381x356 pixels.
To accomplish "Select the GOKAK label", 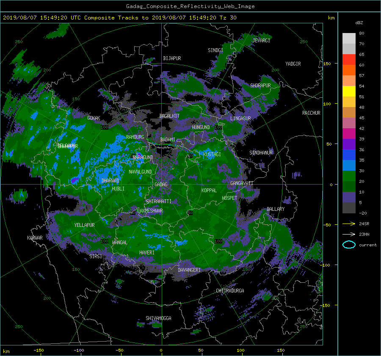I will [x=94, y=118].
